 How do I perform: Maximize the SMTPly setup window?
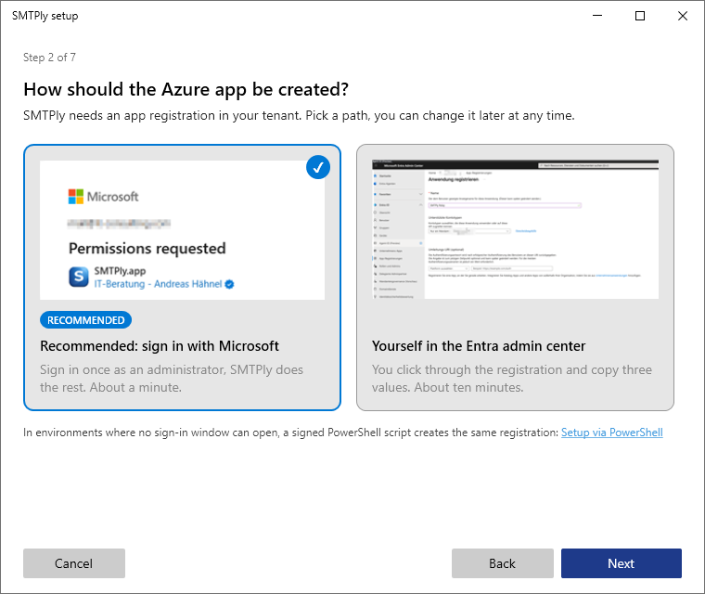click(x=640, y=16)
